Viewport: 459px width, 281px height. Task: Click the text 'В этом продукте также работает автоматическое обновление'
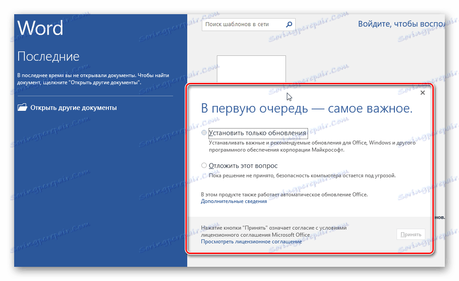coord(284,194)
